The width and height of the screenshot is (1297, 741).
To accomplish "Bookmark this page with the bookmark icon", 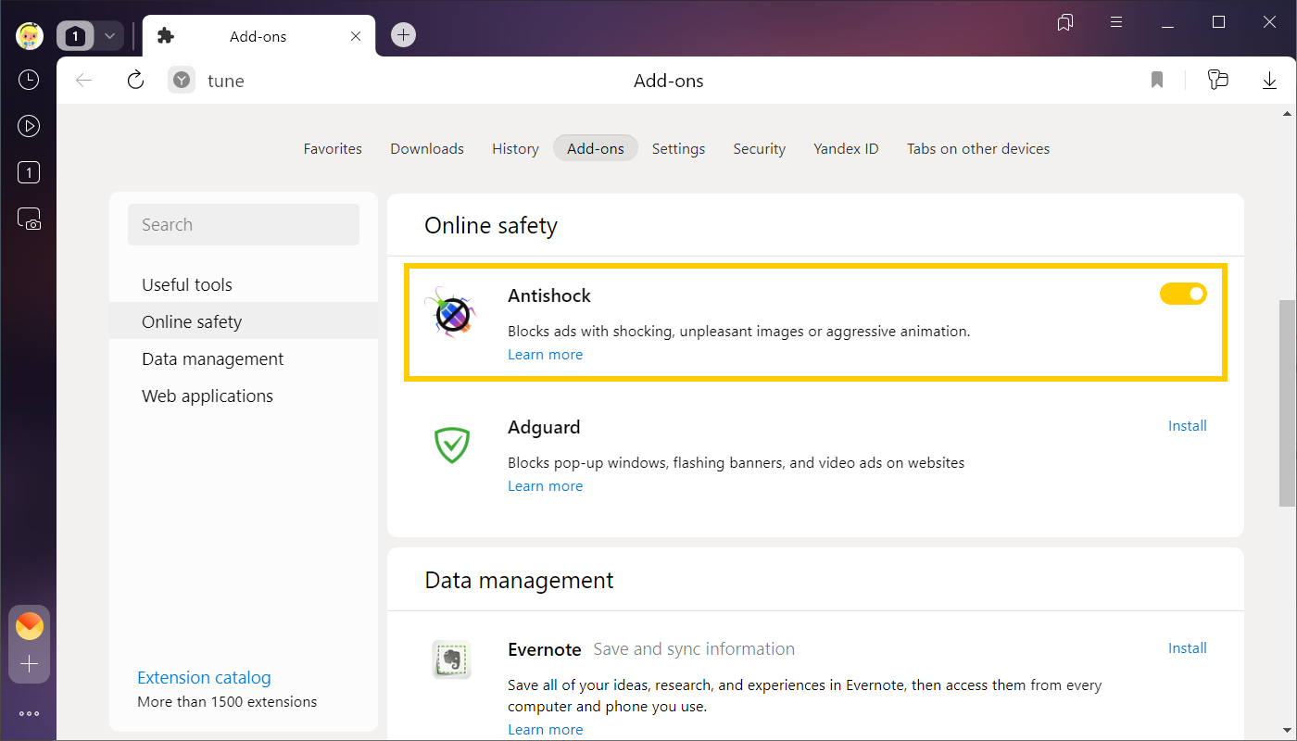I will click(1157, 81).
